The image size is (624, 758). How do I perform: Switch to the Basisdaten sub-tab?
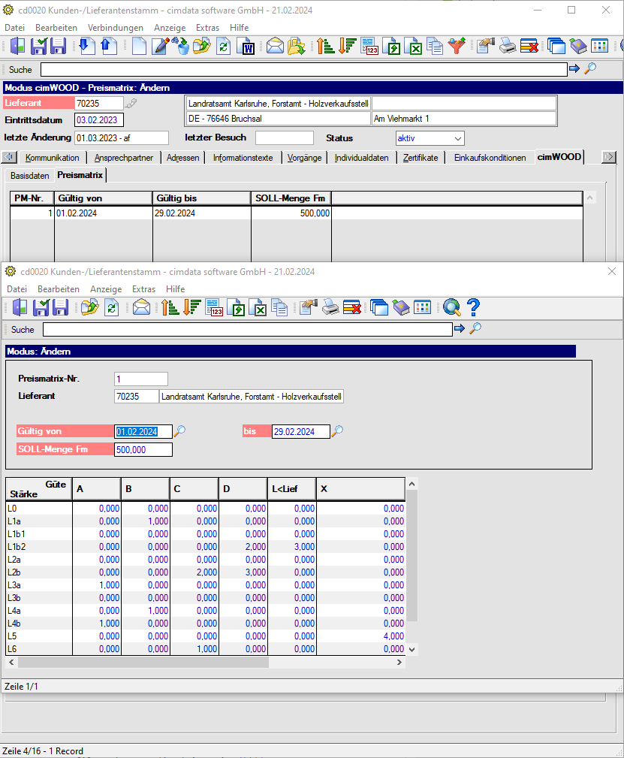point(30,176)
